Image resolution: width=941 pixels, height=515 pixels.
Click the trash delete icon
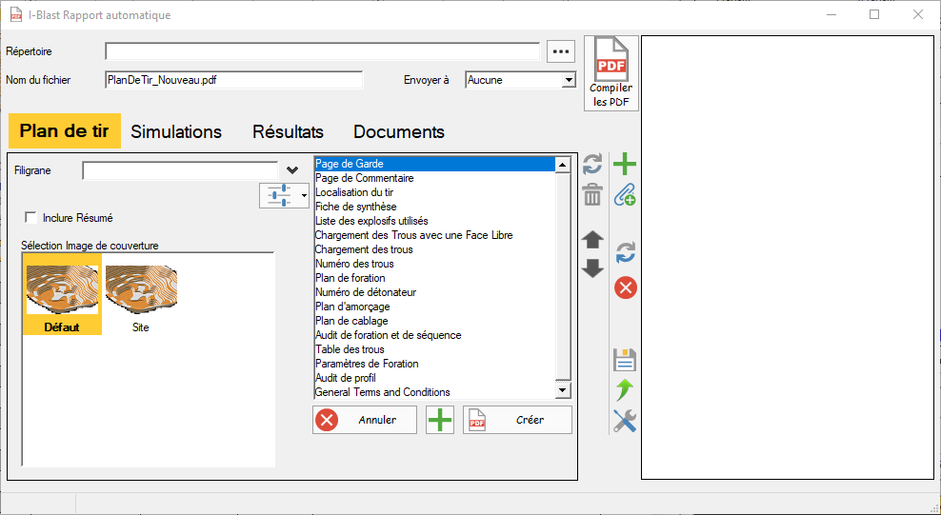592,195
